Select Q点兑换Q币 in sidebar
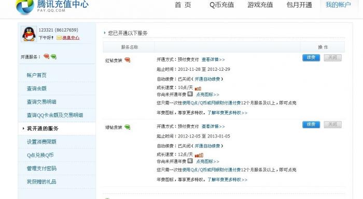The width and height of the screenshot is (363, 199). (x=40, y=155)
